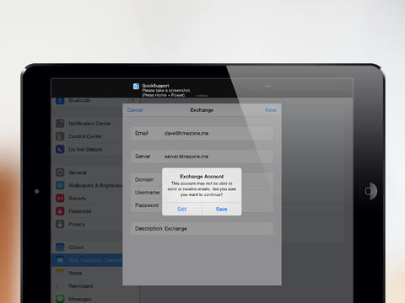Select Notification Center row label

point(89,124)
